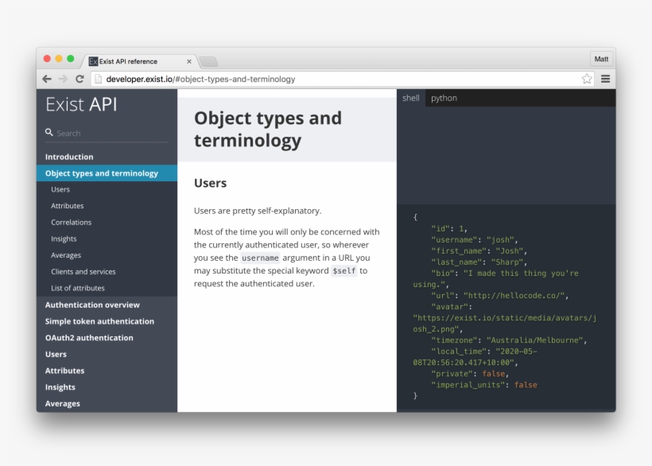652x466 pixels.
Task: Go to Averages subsection under Object types
Action: (x=107, y=255)
